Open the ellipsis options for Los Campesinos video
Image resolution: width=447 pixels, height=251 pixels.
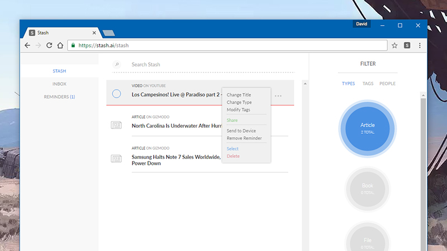tap(278, 96)
